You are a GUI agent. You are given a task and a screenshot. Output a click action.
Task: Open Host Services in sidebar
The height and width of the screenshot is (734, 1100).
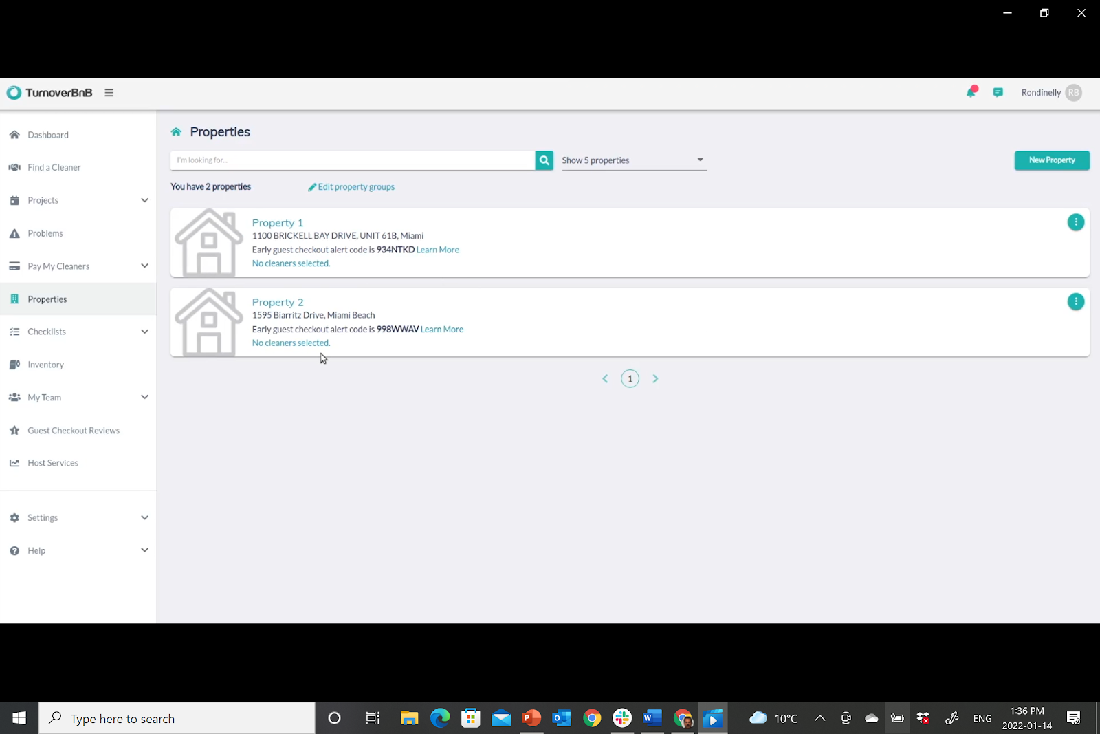[x=78, y=463]
